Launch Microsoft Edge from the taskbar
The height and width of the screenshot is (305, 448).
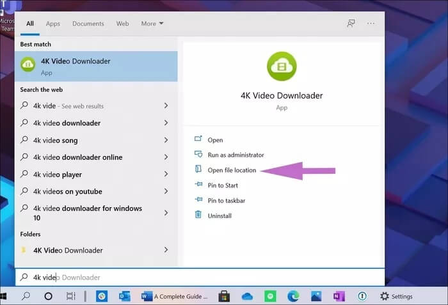point(293,296)
